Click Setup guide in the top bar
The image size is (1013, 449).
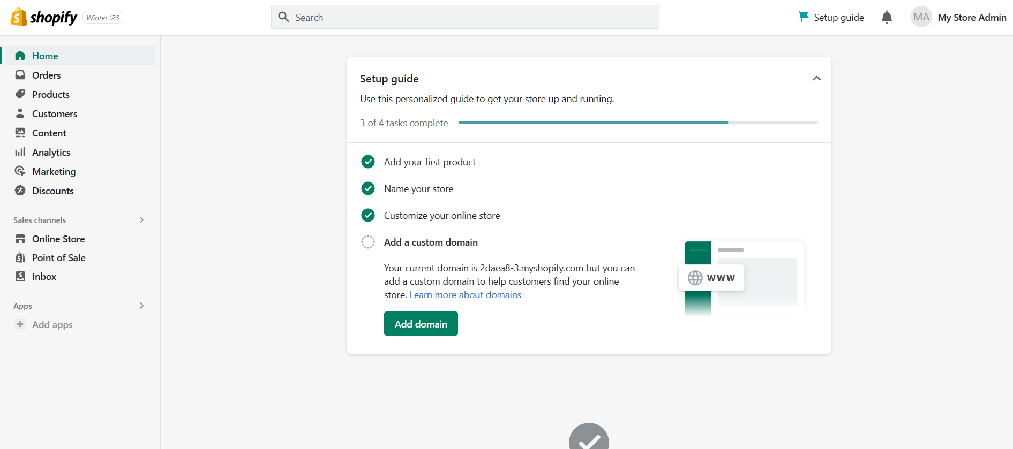tap(831, 17)
